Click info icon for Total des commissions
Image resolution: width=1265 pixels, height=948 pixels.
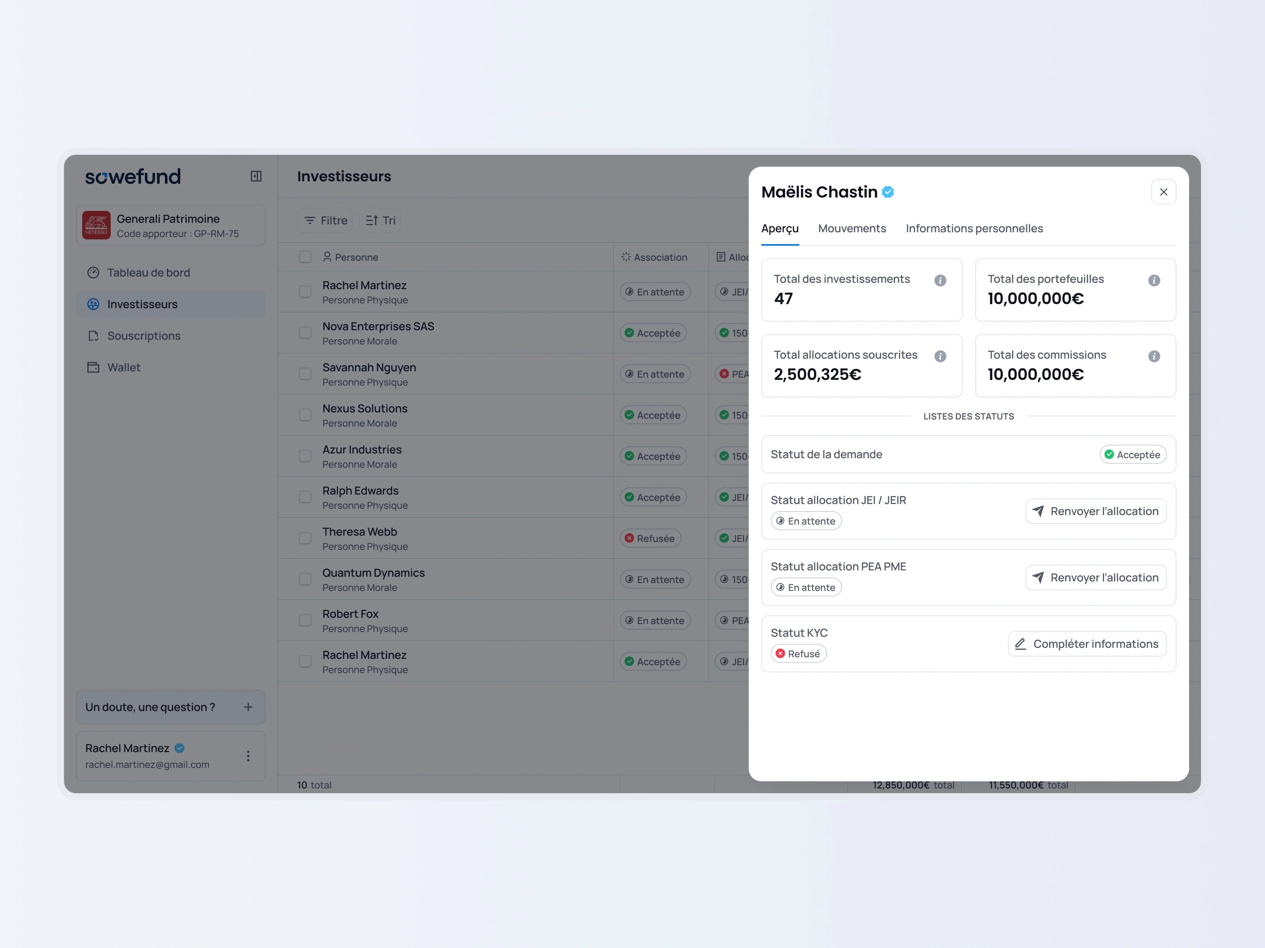(x=1154, y=357)
